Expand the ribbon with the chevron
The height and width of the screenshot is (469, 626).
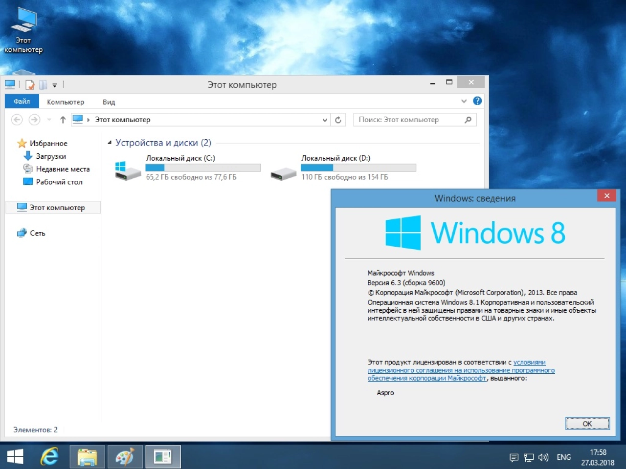pos(464,101)
